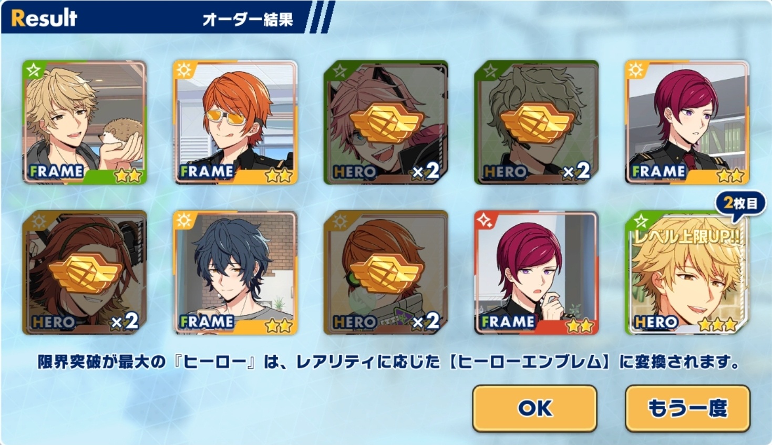
Task: Select the orange-haired headphone HERO x2 card
Action: [386, 273]
